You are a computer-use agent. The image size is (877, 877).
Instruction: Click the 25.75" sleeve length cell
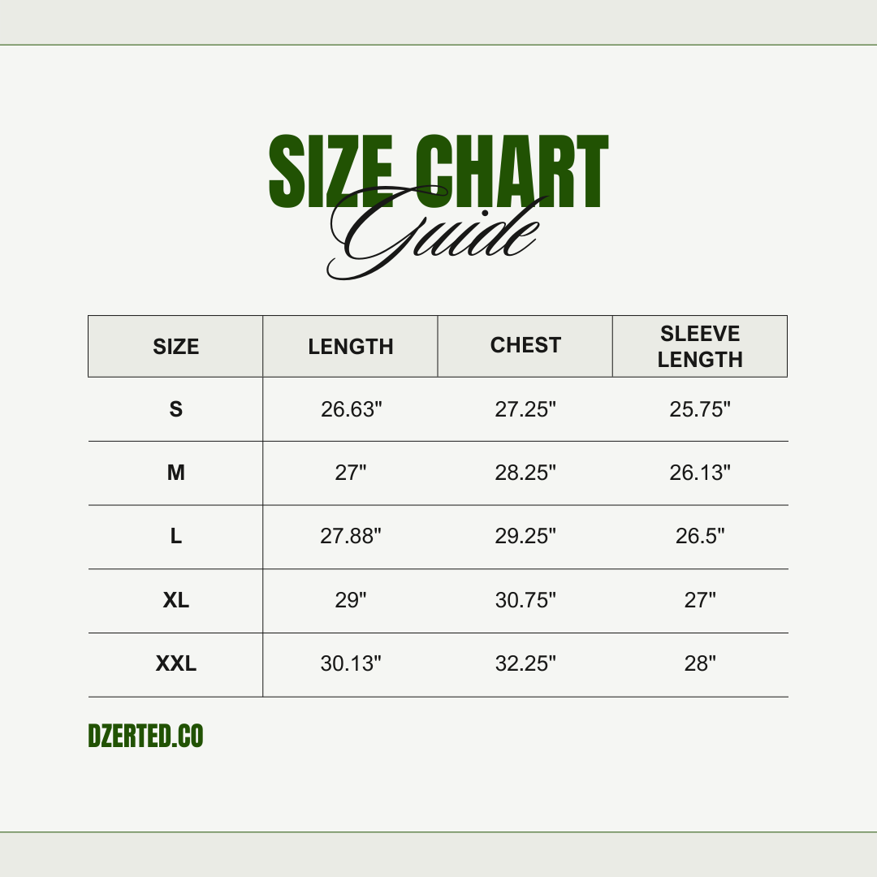pos(700,409)
